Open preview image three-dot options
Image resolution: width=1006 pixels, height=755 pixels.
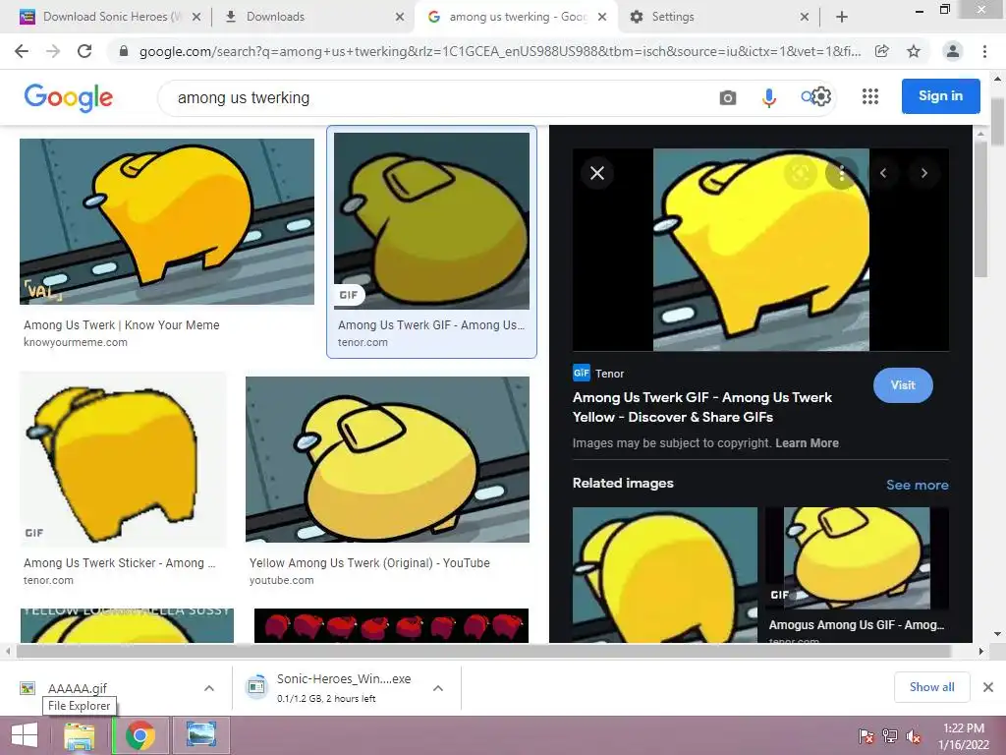pyautogui.click(x=842, y=173)
